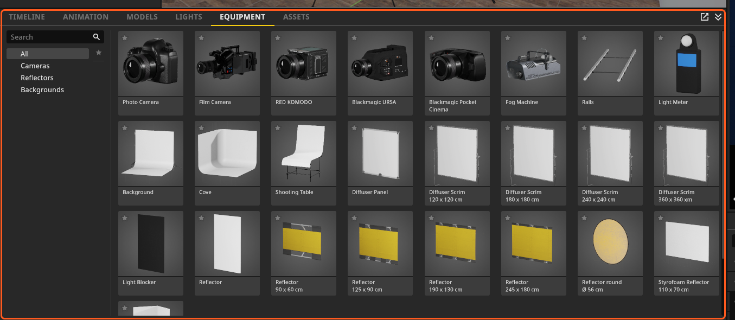Image resolution: width=735 pixels, height=320 pixels.
Task: Choose the Background backdrop item
Action: coord(151,163)
